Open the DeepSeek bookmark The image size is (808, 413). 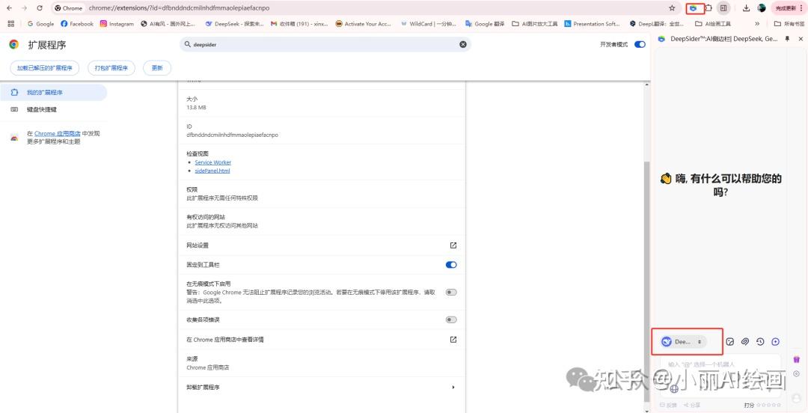coord(234,24)
